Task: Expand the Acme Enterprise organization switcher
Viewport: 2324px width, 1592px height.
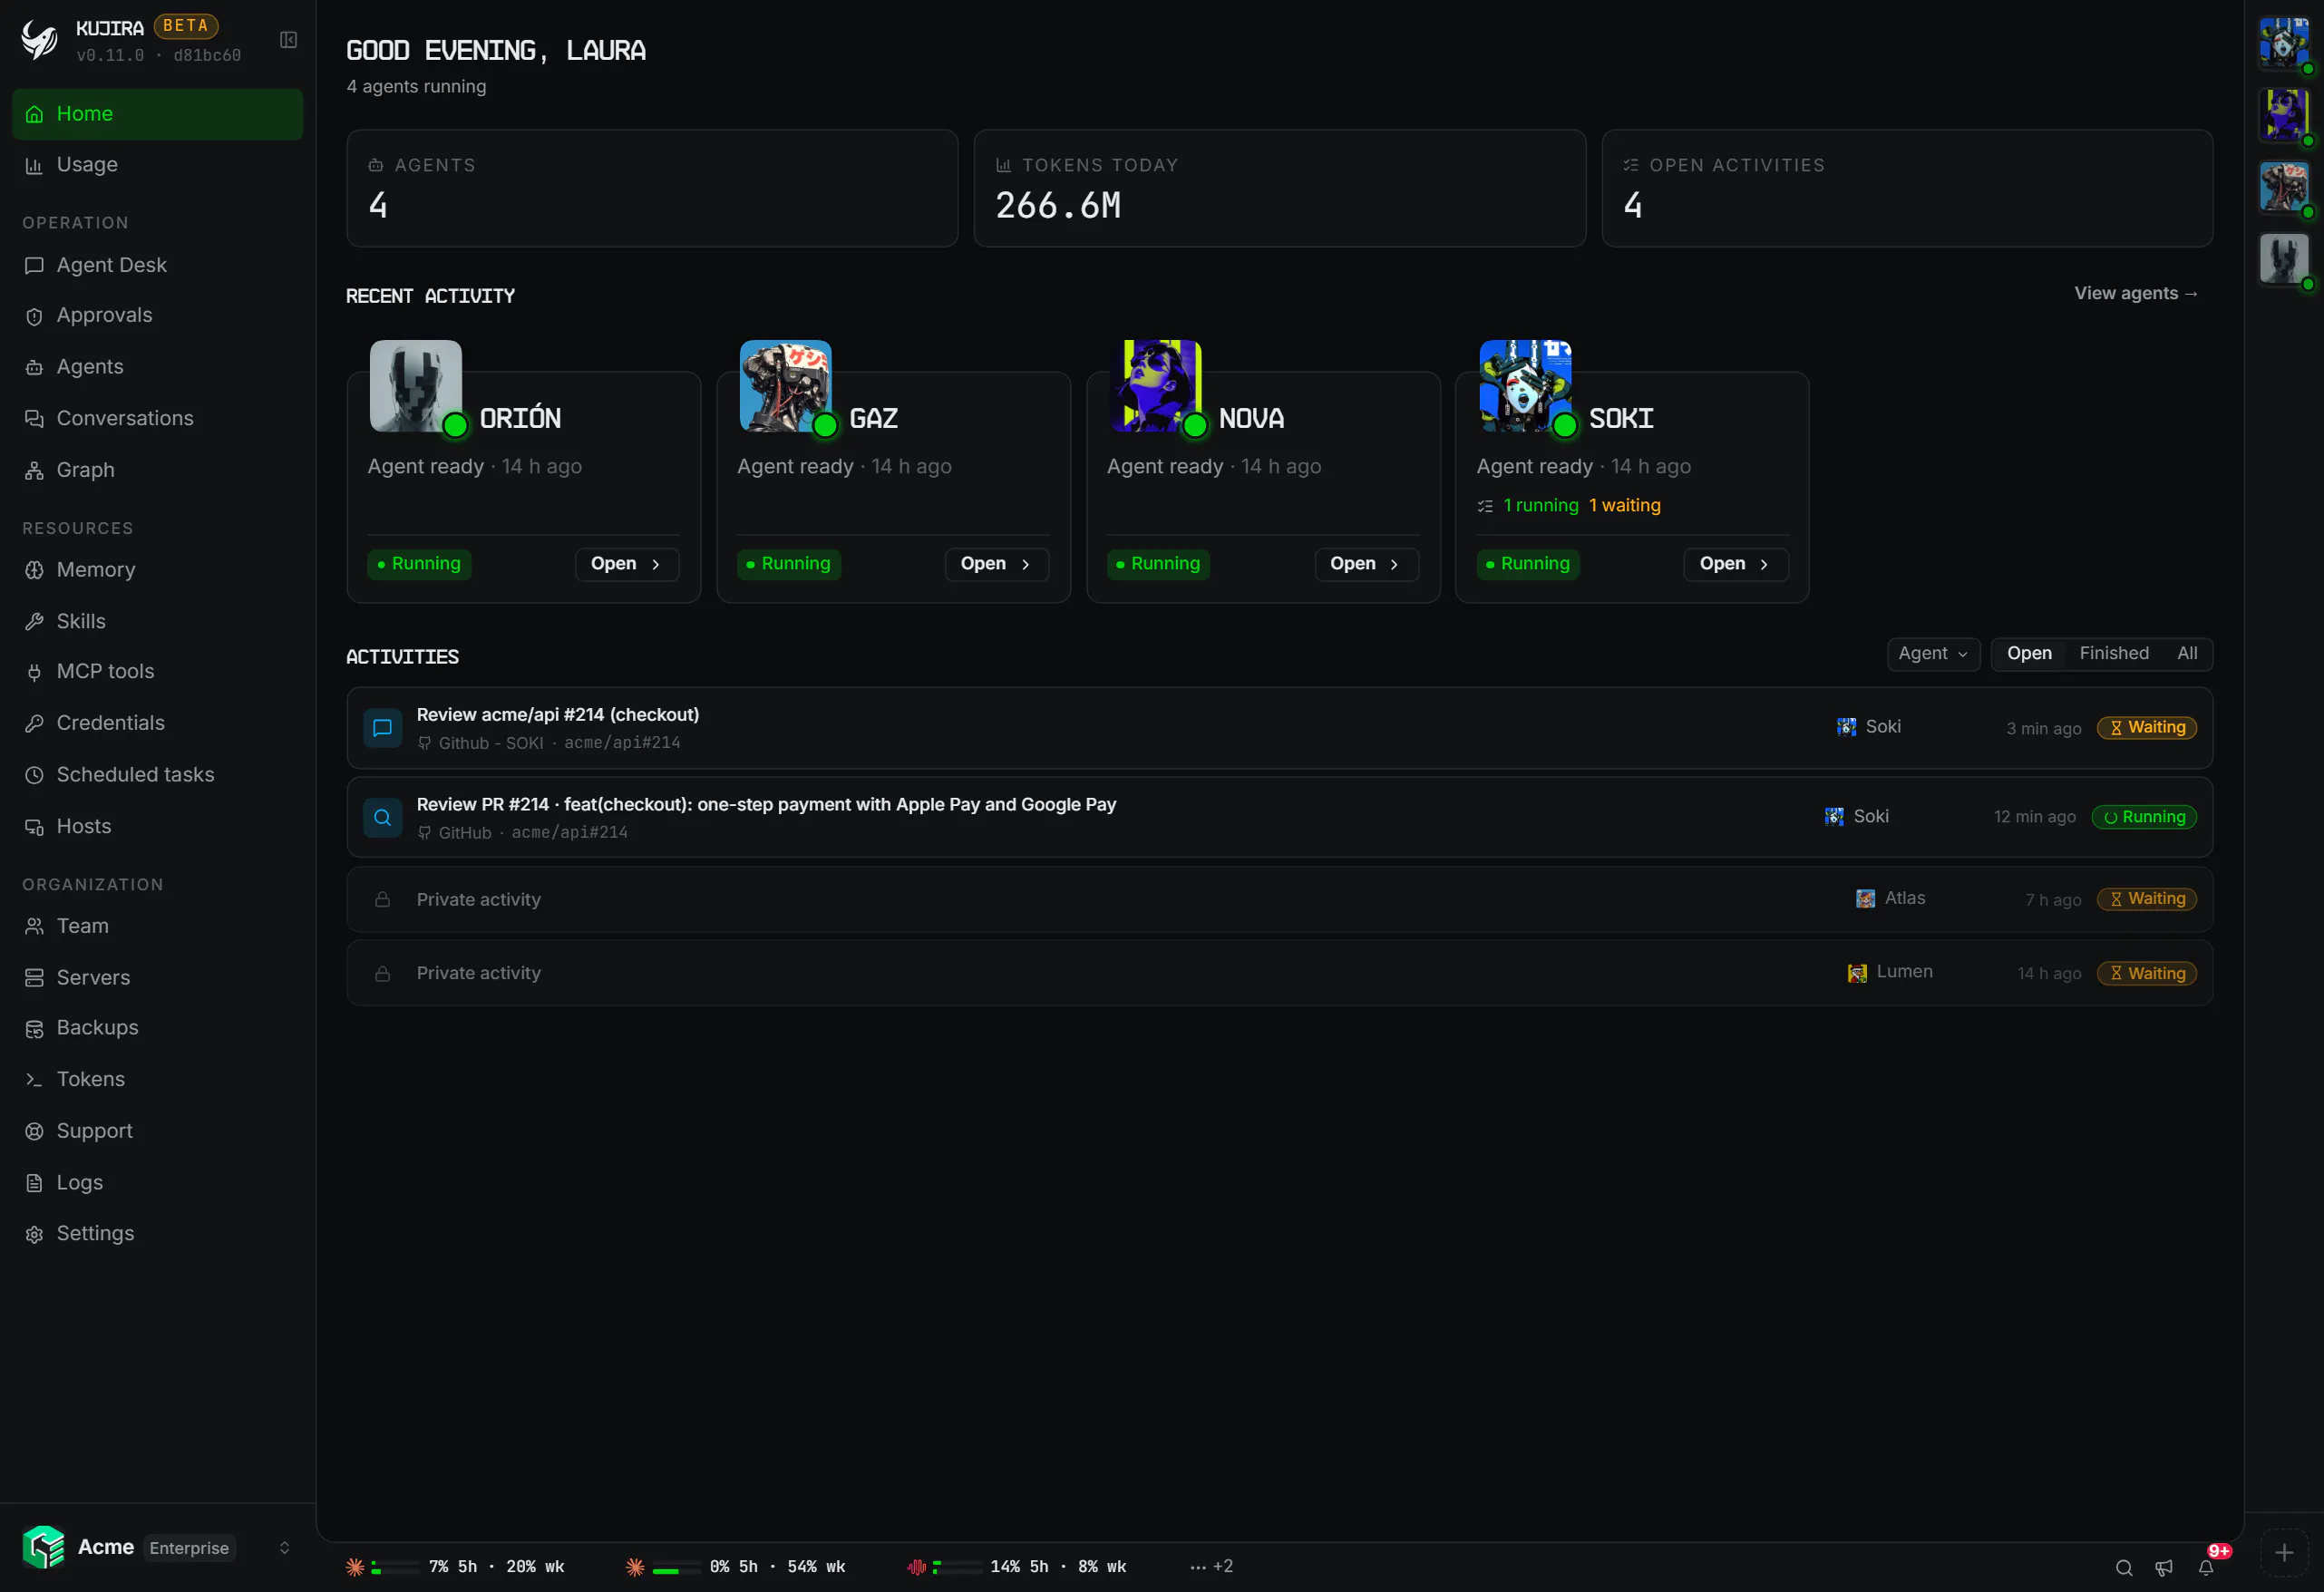Action: [157, 1548]
